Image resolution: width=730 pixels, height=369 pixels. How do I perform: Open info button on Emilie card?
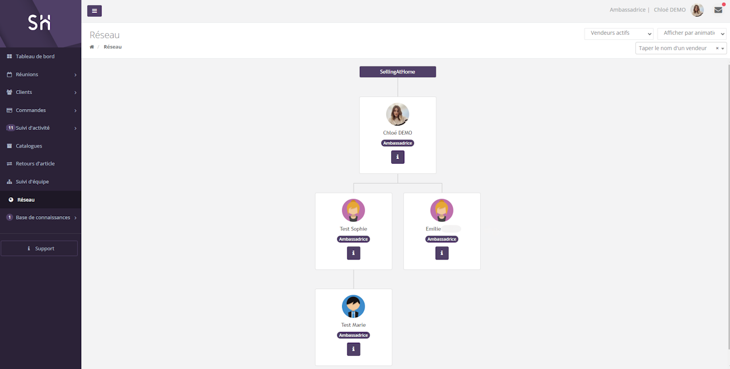(442, 253)
